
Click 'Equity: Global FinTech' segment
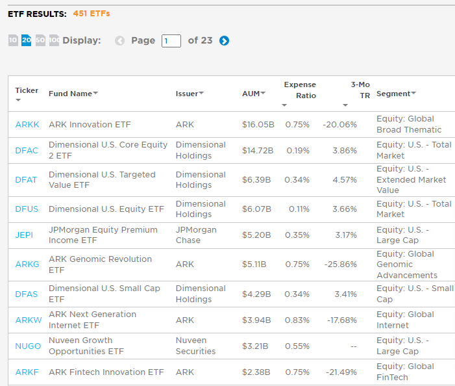[405, 372]
